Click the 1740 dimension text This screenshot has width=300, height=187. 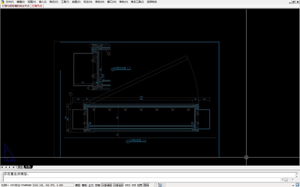pyautogui.click(x=141, y=97)
